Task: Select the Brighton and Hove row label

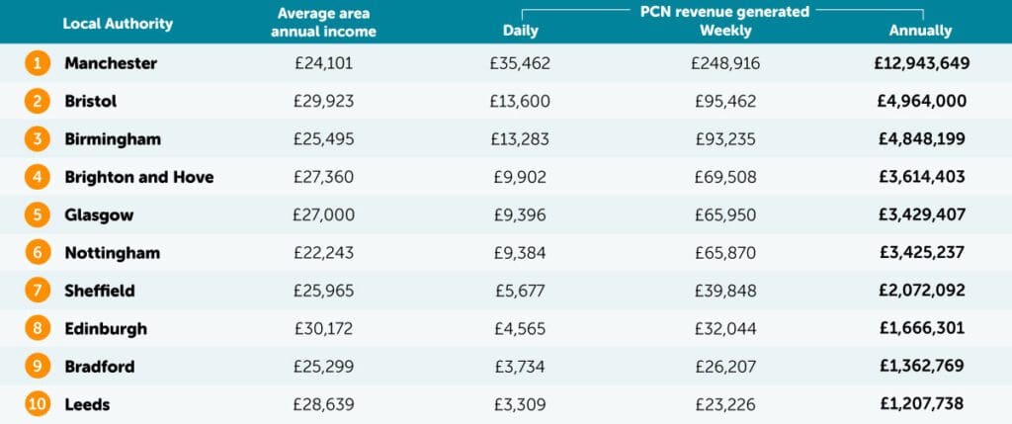Action: [138, 177]
